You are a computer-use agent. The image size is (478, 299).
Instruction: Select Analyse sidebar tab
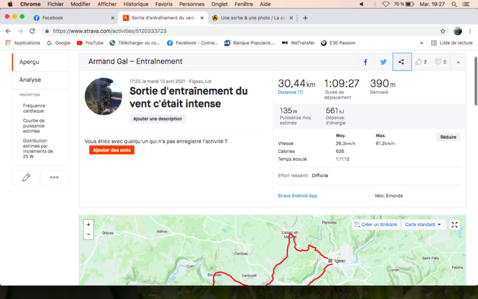click(x=40, y=80)
